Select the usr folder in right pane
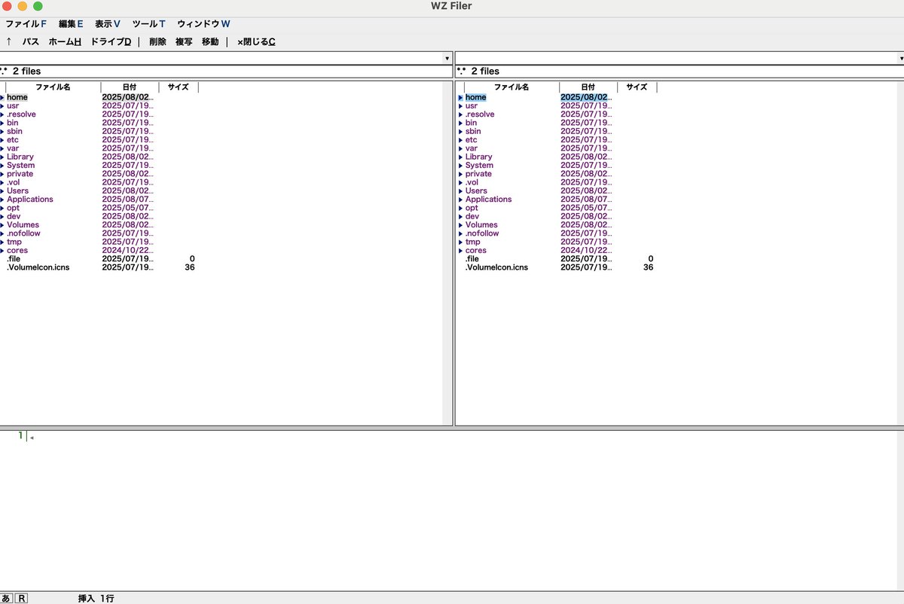904x604 pixels. pos(472,106)
